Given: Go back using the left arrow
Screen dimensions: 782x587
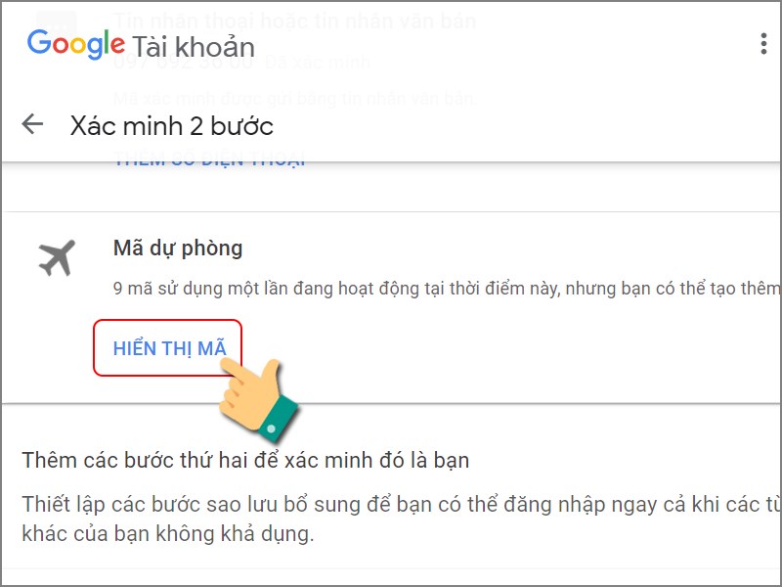Looking at the screenshot, I should (32, 124).
